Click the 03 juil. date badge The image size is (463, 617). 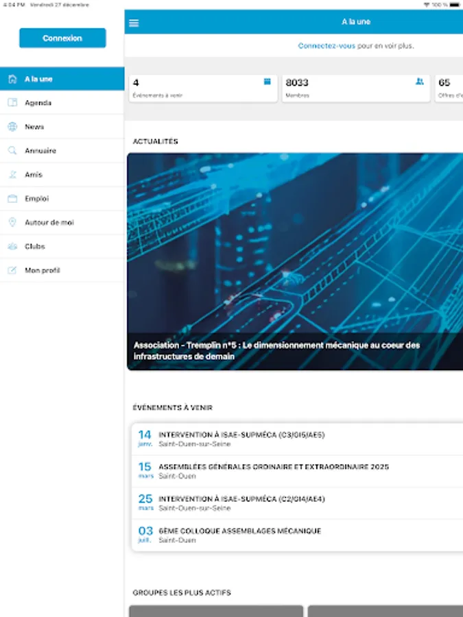[x=145, y=534]
